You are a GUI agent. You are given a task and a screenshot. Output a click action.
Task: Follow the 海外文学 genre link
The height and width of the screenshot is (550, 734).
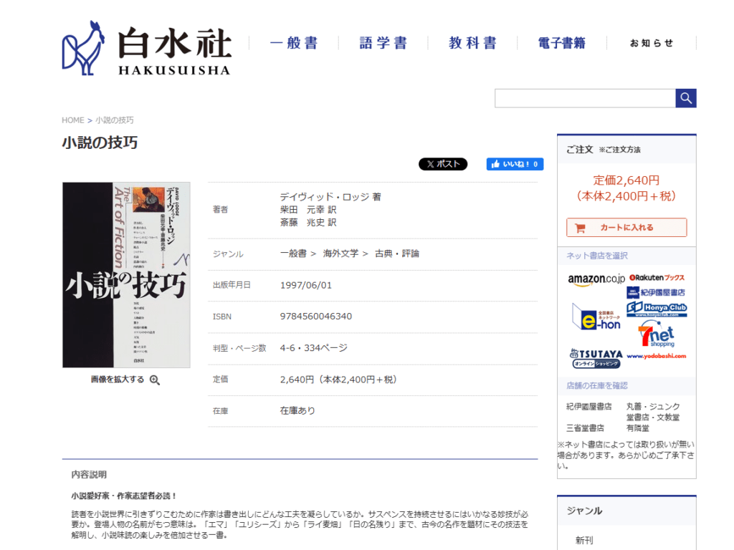pos(340,254)
